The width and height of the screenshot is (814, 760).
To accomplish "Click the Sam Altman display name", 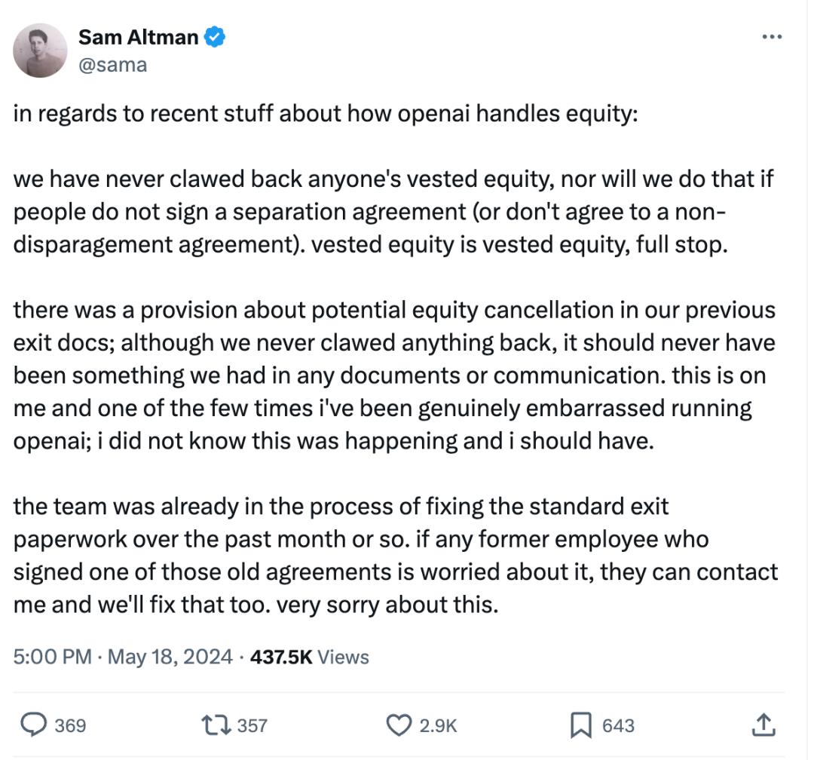I will [136, 36].
